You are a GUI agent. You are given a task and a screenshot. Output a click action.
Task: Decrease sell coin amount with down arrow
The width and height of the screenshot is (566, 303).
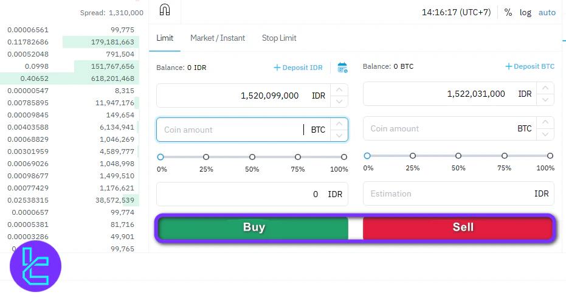point(545,134)
